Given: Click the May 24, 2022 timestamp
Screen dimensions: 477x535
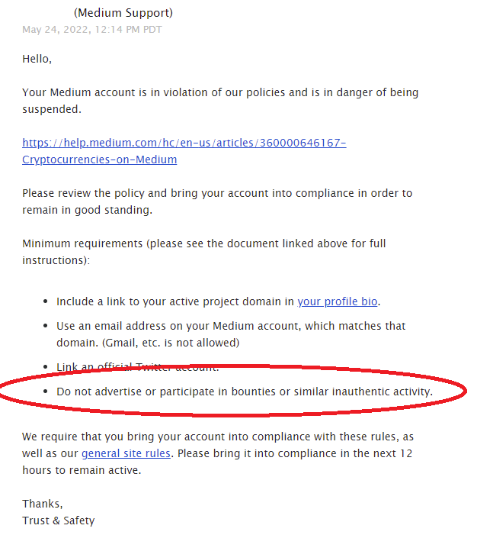Looking at the screenshot, I should point(92,30).
